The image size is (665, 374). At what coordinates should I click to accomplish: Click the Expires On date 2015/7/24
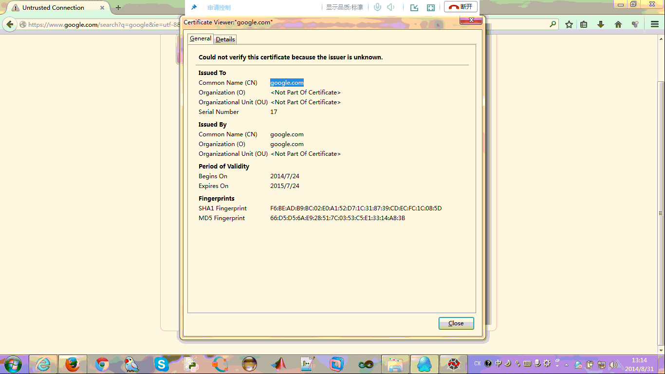(285, 186)
